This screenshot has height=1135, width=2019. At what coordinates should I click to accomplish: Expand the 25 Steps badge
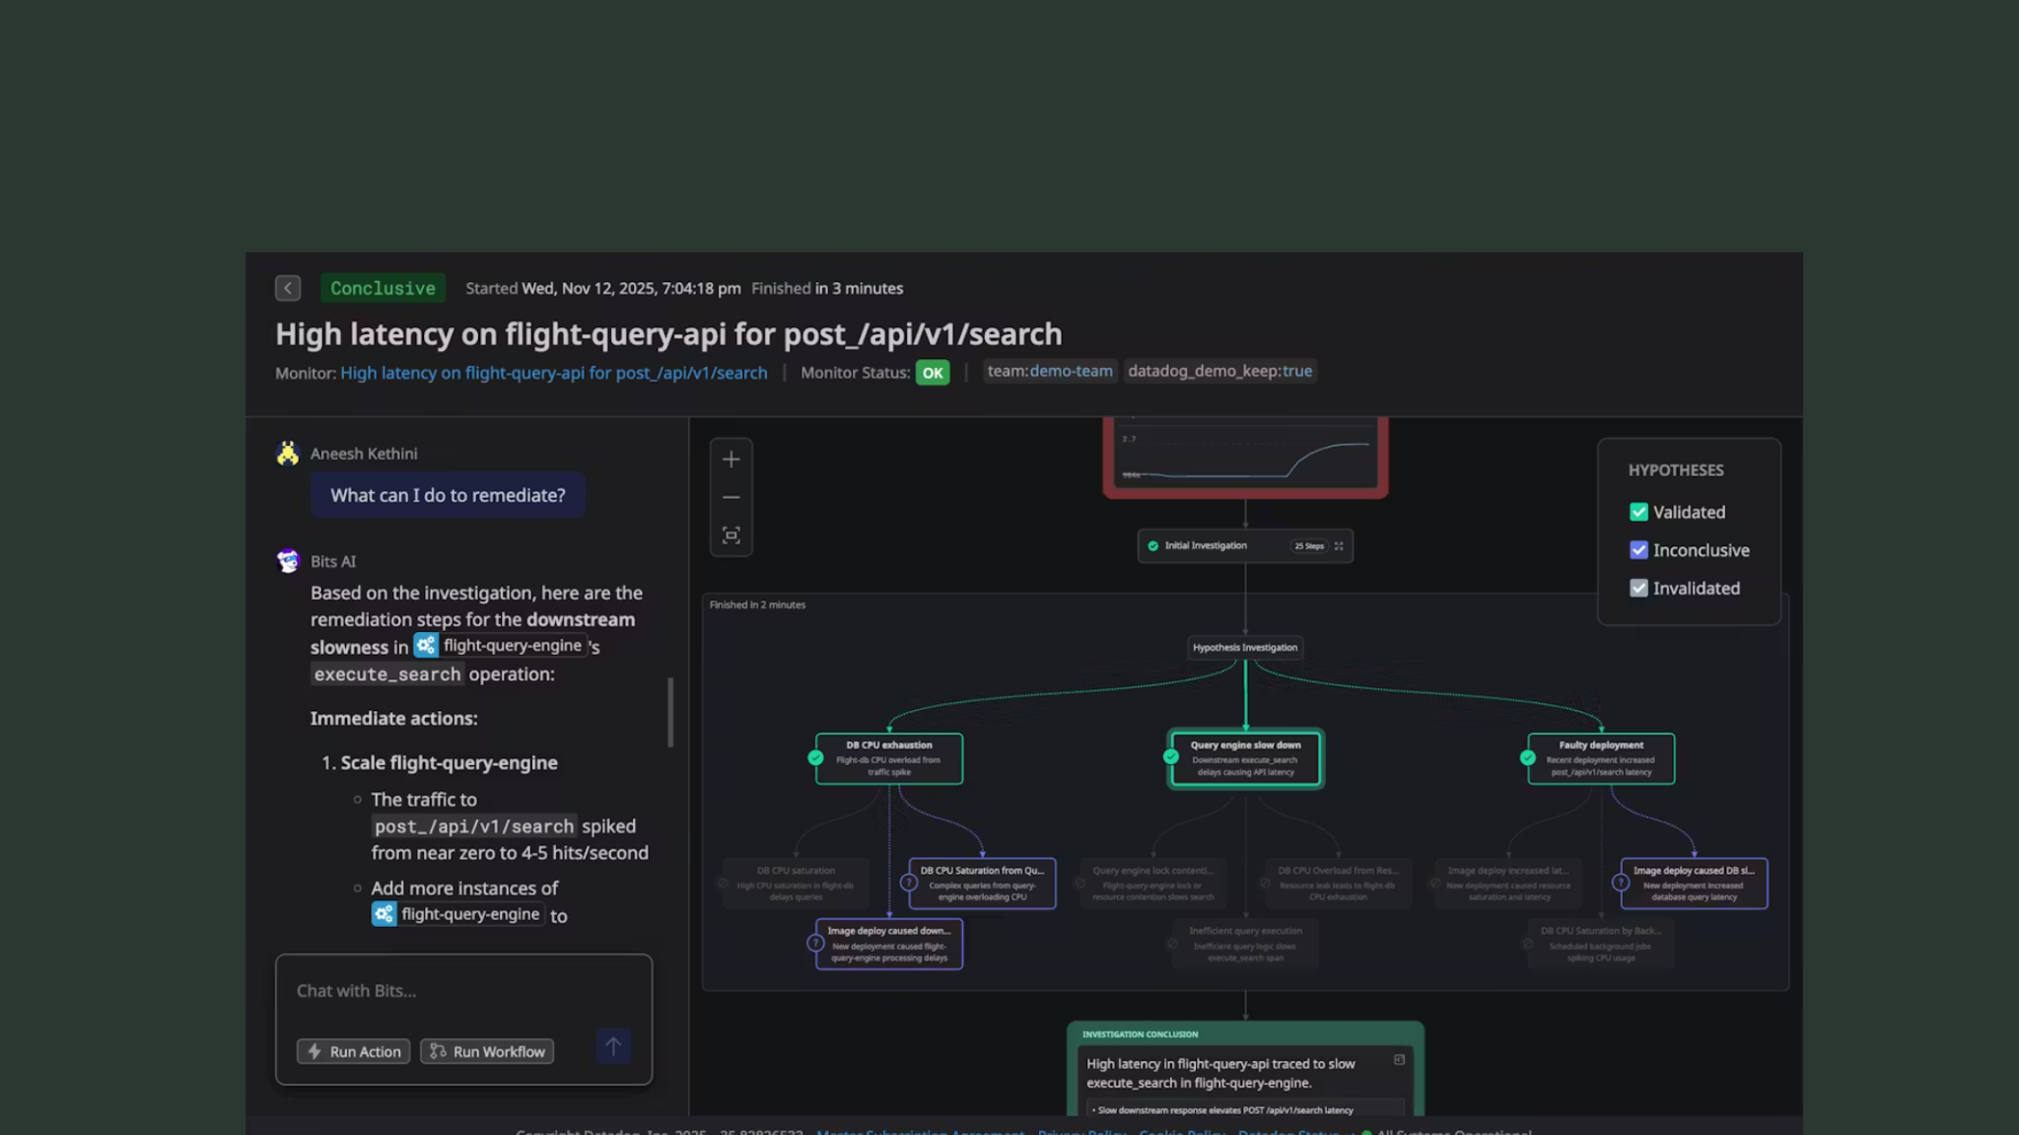[x=1308, y=546]
